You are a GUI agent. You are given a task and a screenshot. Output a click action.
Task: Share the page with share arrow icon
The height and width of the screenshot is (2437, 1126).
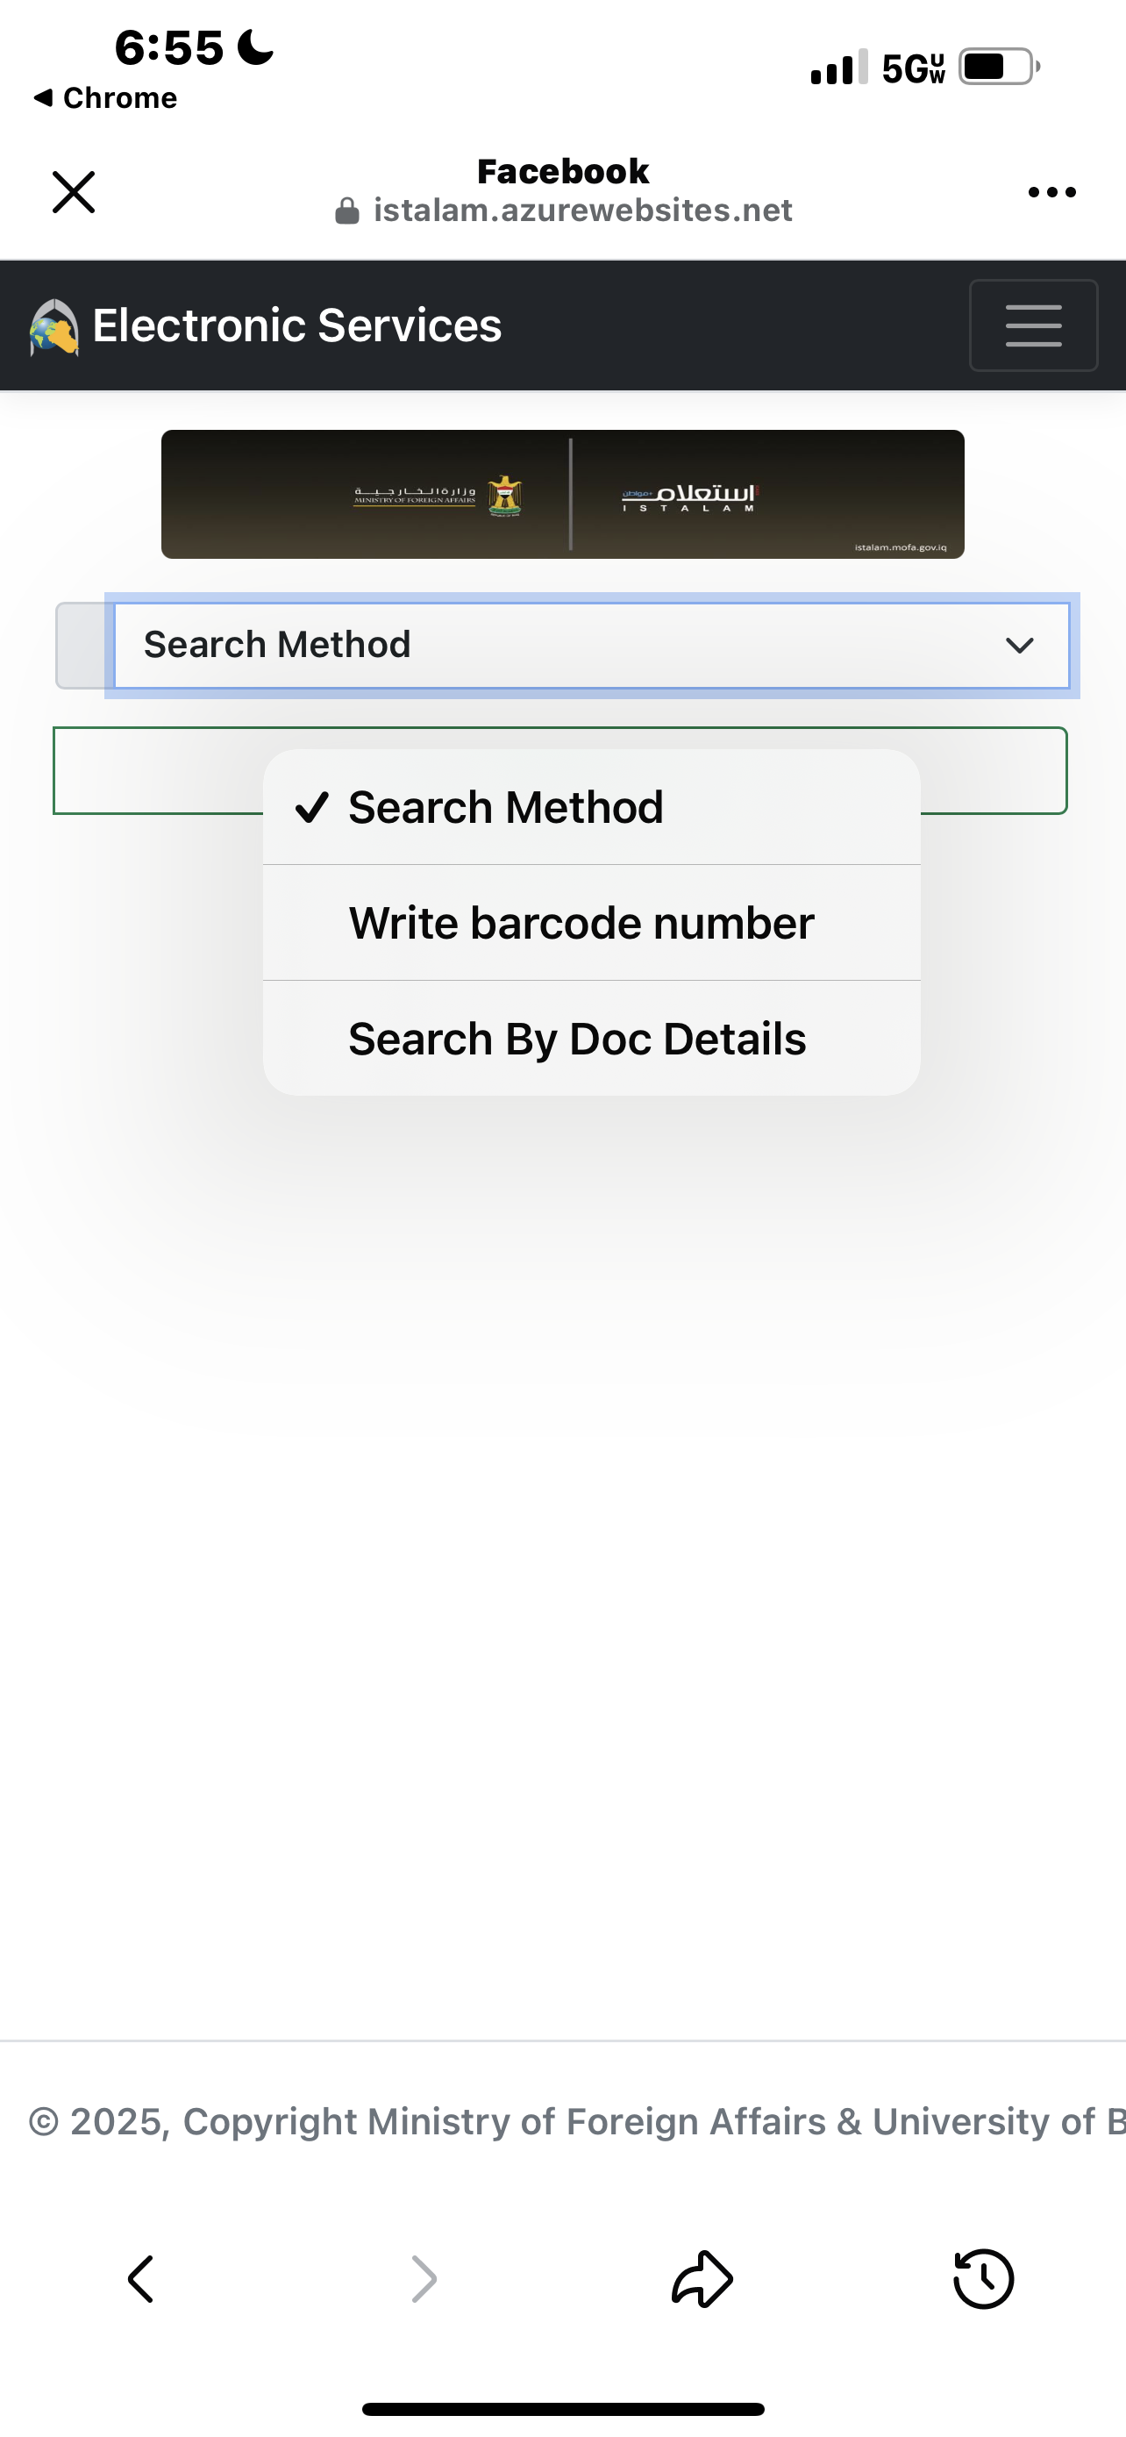click(702, 2278)
